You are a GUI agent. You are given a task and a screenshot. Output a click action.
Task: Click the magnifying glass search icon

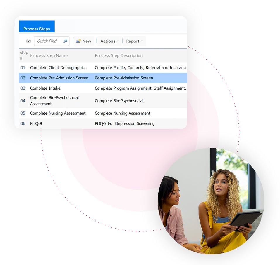tap(66, 41)
